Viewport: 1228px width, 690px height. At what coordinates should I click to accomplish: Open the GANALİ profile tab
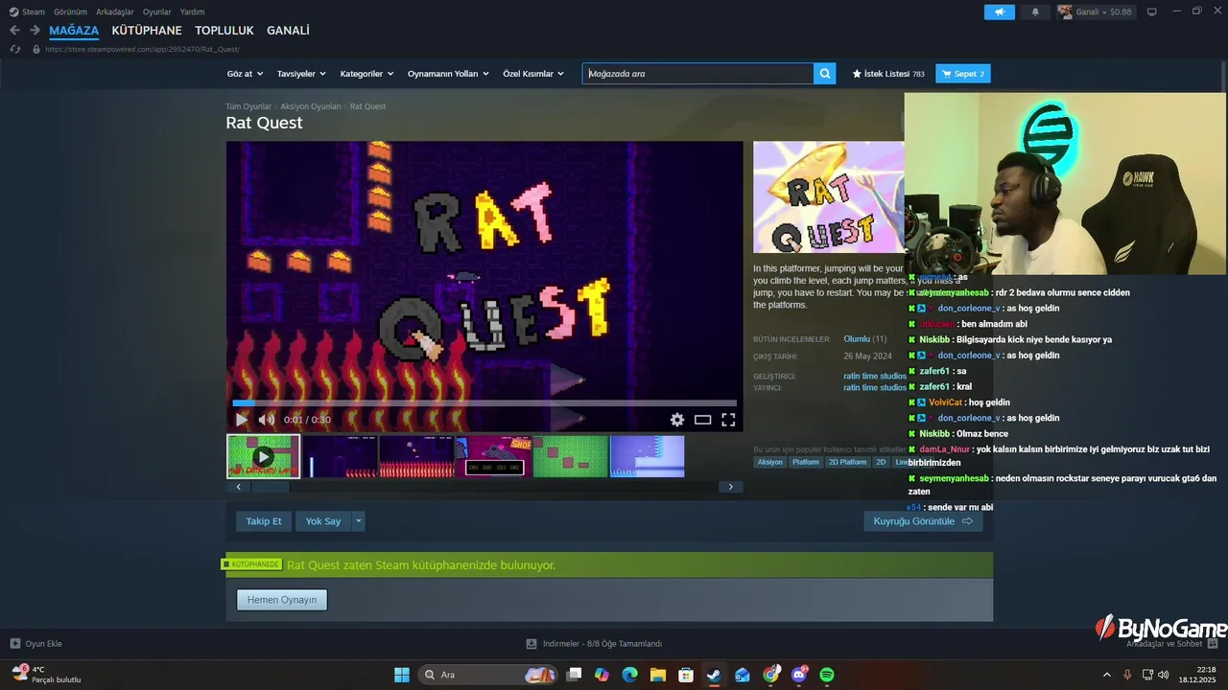[288, 31]
